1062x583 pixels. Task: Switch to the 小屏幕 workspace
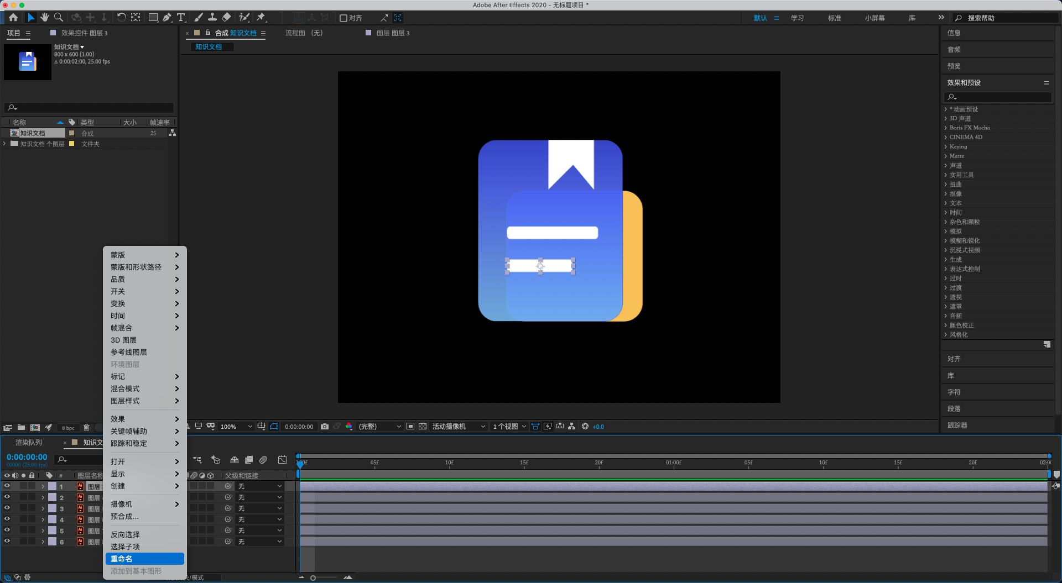pyautogui.click(x=874, y=18)
